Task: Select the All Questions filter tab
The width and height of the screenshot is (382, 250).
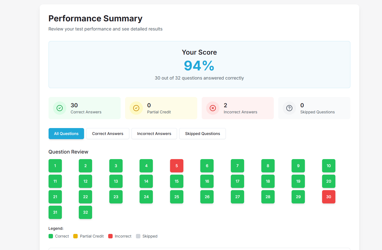Action: pos(66,134)
